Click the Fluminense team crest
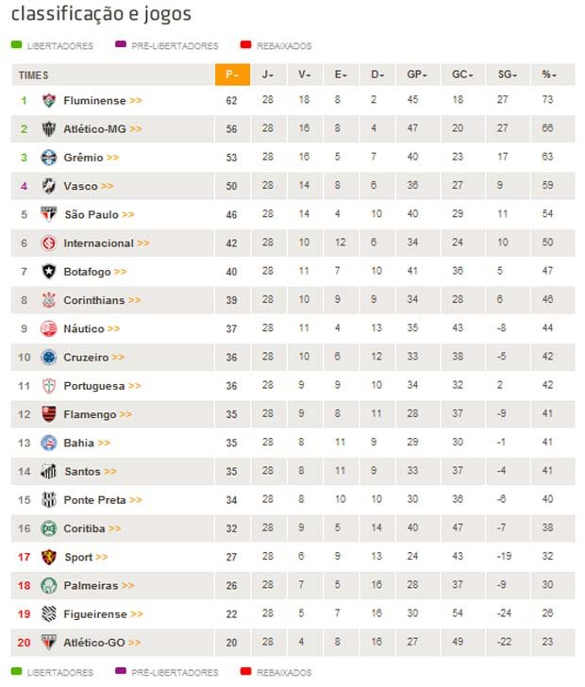 coord(49,100)
